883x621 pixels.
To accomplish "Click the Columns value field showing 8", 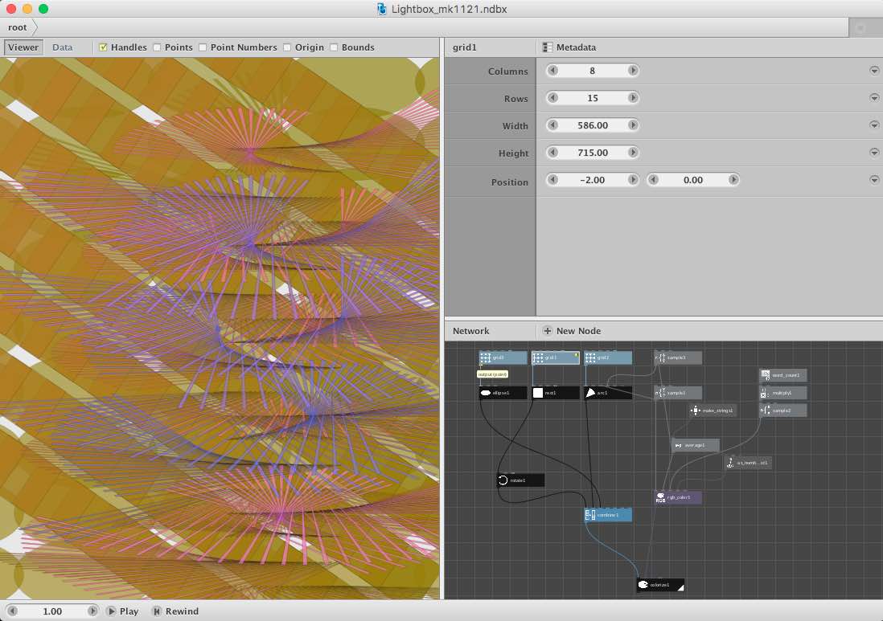I will pos(593,71).
